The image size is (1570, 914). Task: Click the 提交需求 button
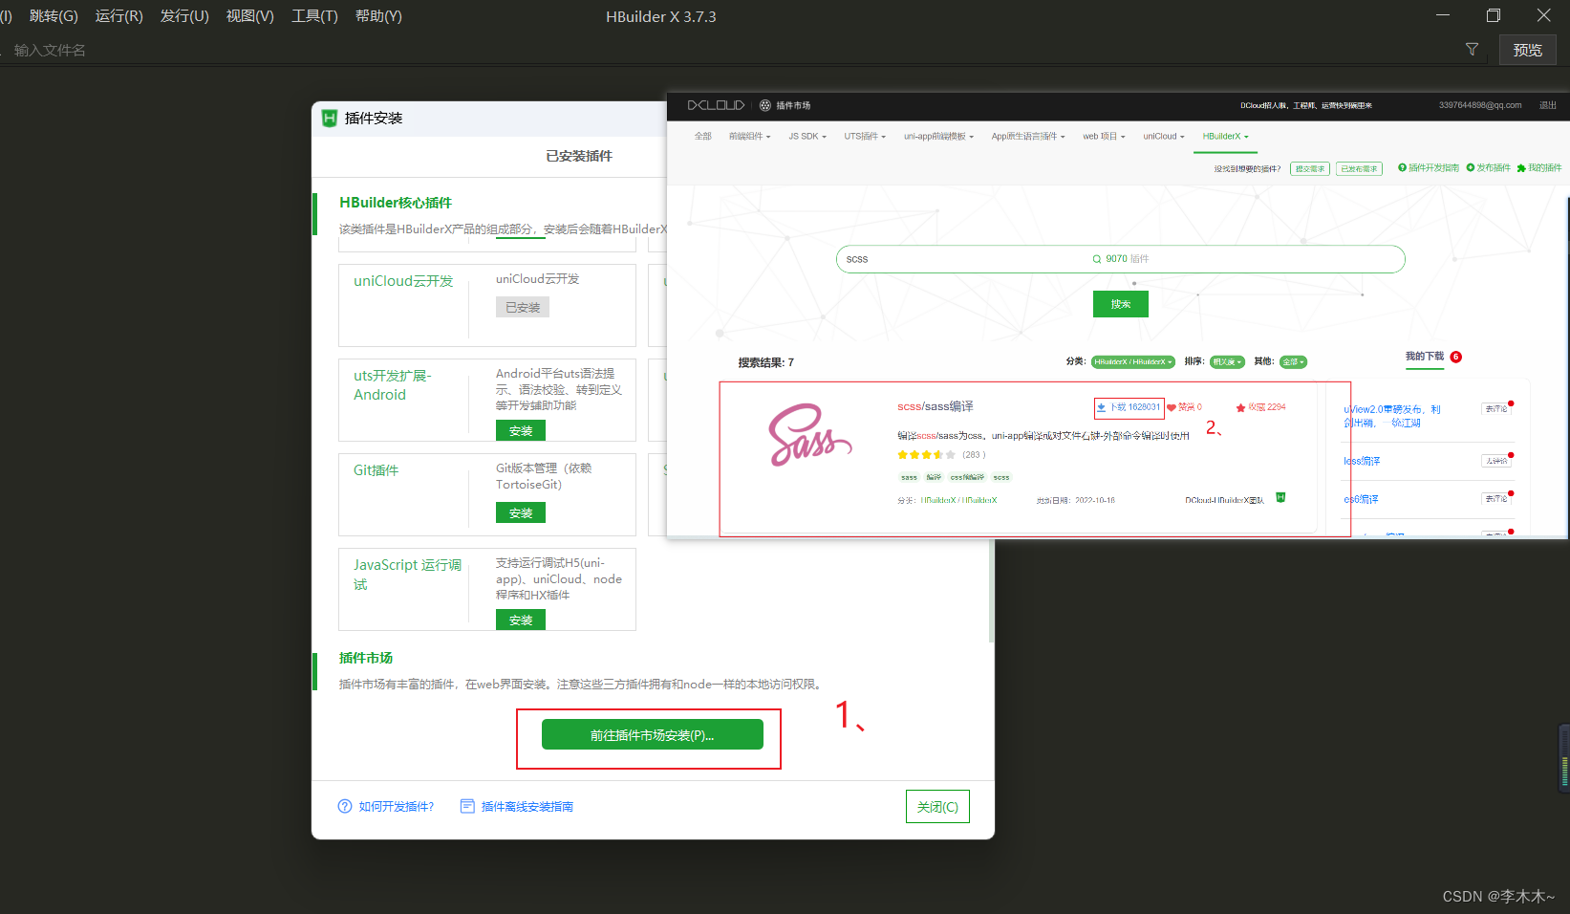(1309, 168)
